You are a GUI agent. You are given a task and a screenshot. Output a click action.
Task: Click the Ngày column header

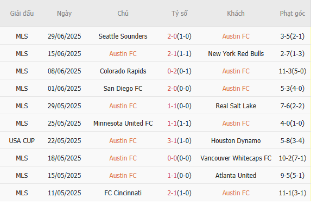pos(64,14)
